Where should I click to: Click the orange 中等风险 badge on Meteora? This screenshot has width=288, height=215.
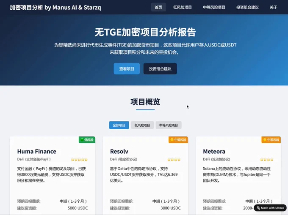click(271, 140)
